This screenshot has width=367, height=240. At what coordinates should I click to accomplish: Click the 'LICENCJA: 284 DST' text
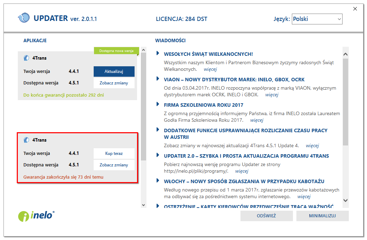click(x=182, y=19)
